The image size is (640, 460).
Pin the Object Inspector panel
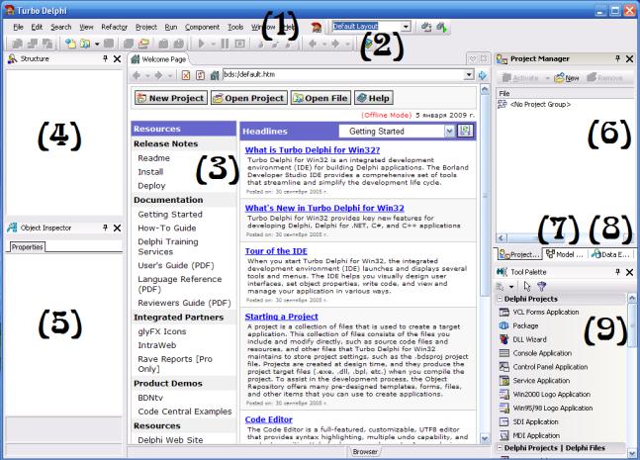coord(105,228)
